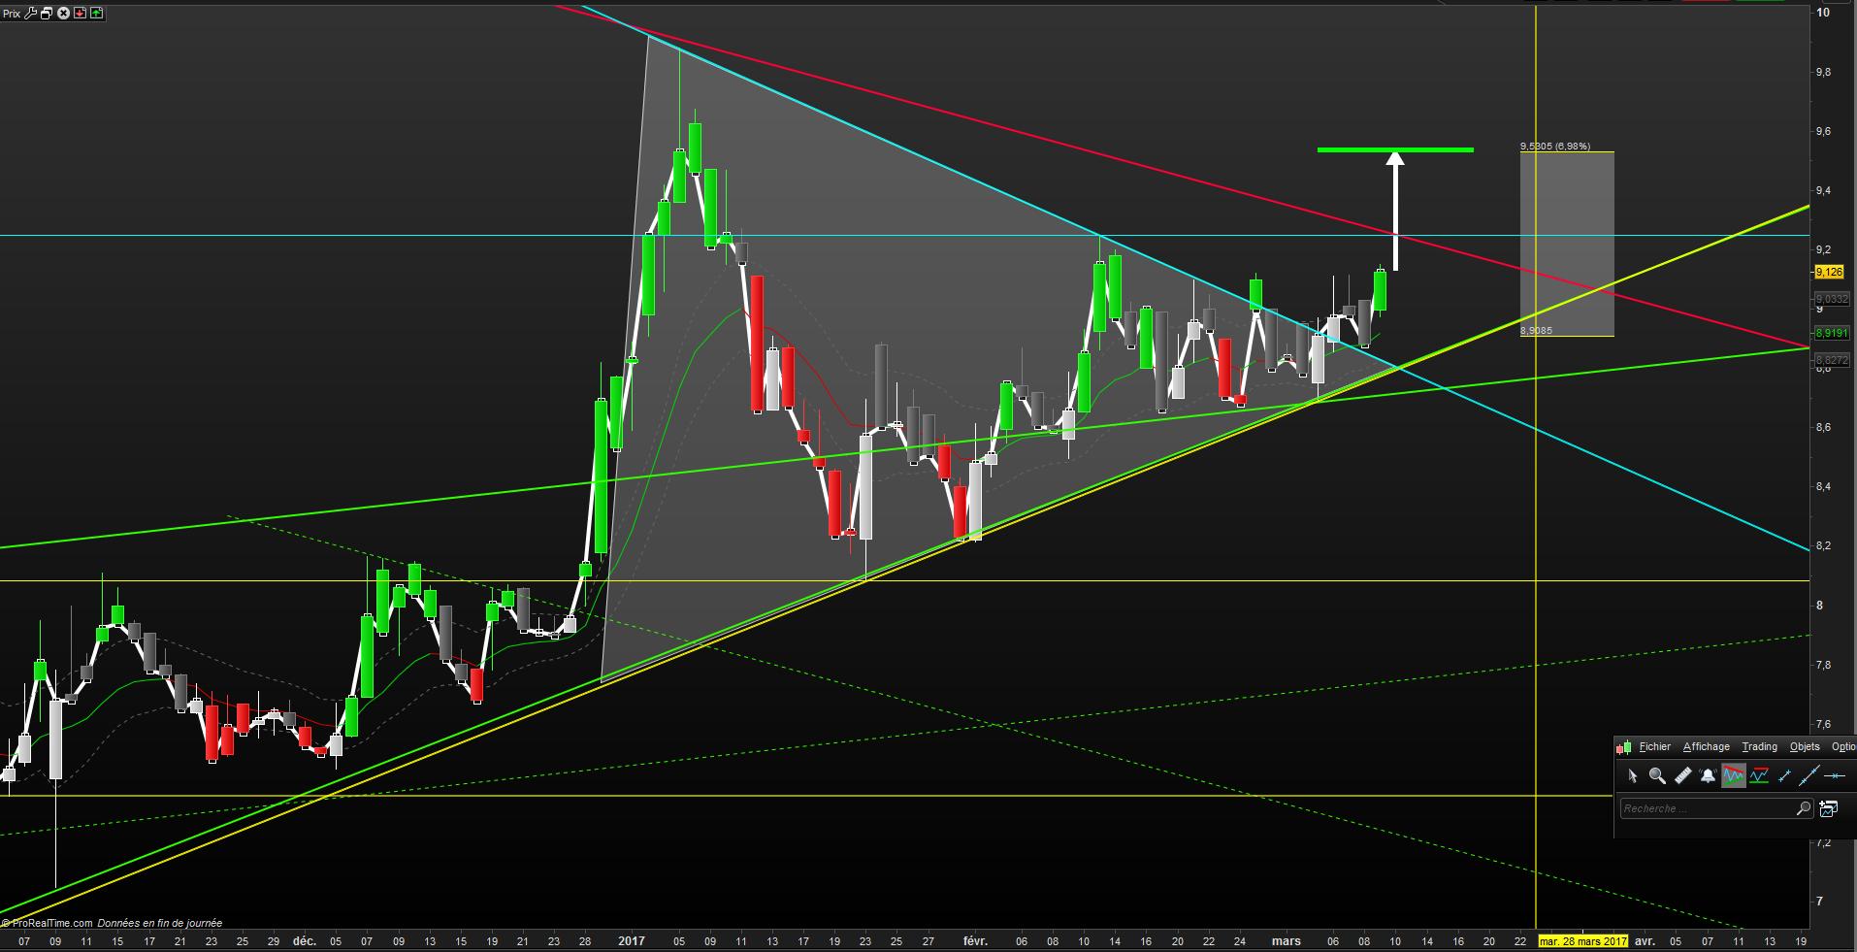Click the 9,8 value on price axis
The width and height of the screenshot is (1857, 952).
[x=1824, y=72]
